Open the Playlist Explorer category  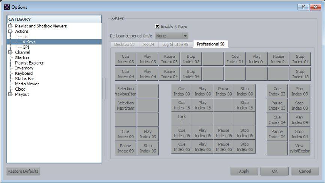click(30, 63)
